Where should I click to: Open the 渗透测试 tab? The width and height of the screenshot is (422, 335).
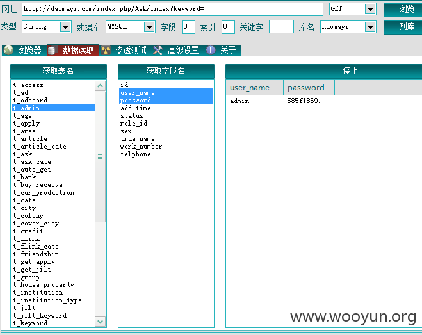[x=125, y=50]
